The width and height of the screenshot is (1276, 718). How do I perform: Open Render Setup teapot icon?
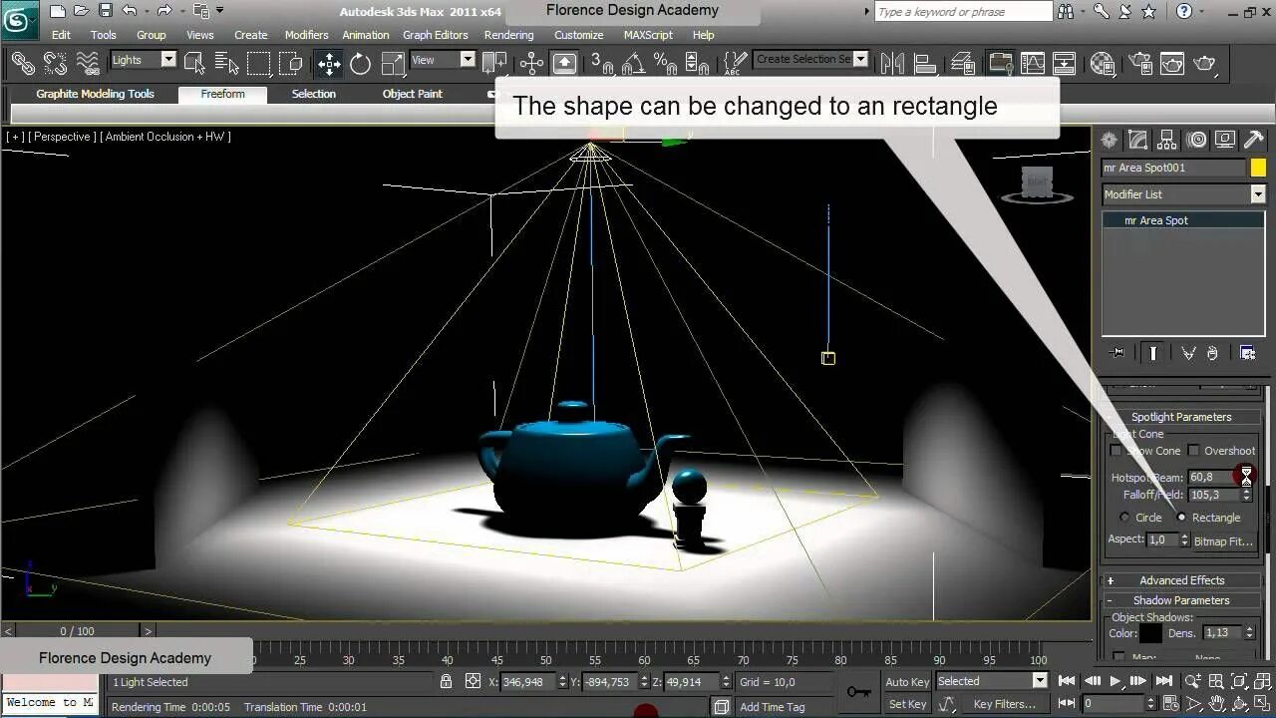coord(1140,64)
